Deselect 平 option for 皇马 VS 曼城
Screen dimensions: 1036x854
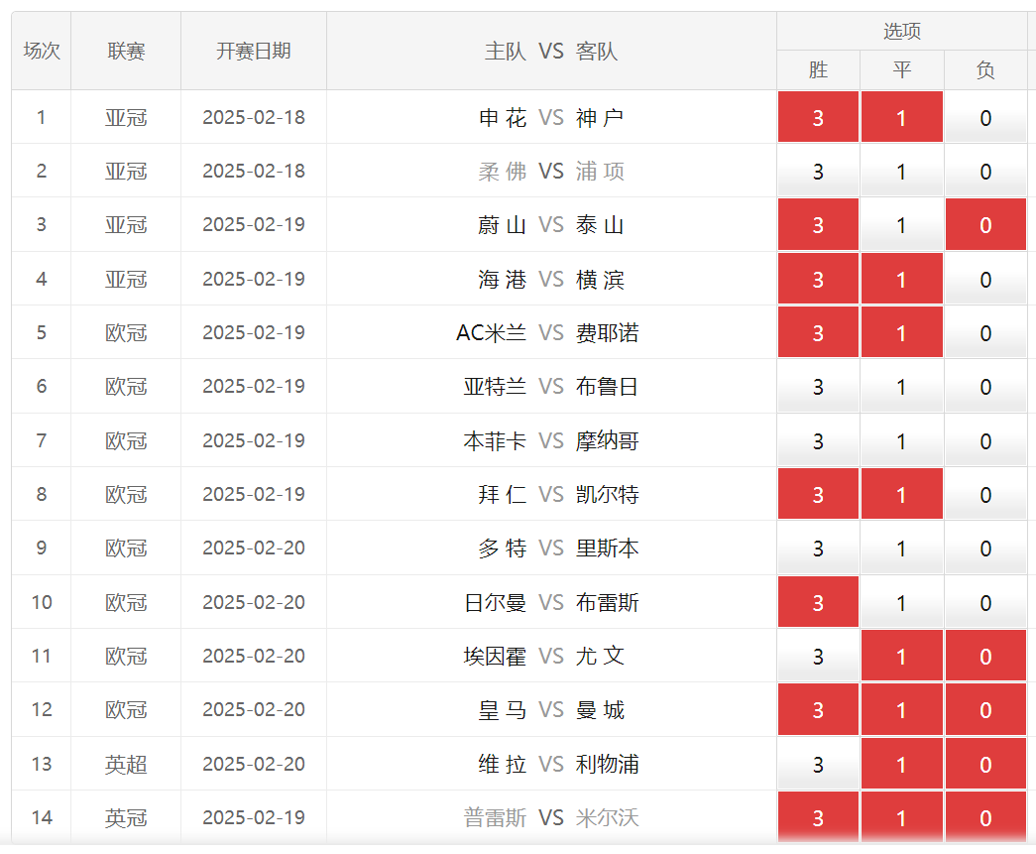(x=902, y=709)
